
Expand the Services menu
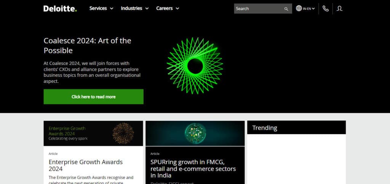tap(101, 8)
